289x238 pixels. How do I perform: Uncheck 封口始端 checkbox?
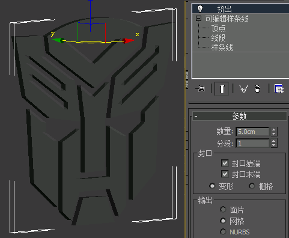click(225, 163)
